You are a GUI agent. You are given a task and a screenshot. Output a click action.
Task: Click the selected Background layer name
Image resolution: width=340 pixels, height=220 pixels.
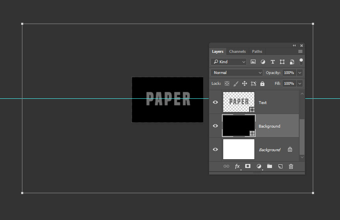(269, 126)
